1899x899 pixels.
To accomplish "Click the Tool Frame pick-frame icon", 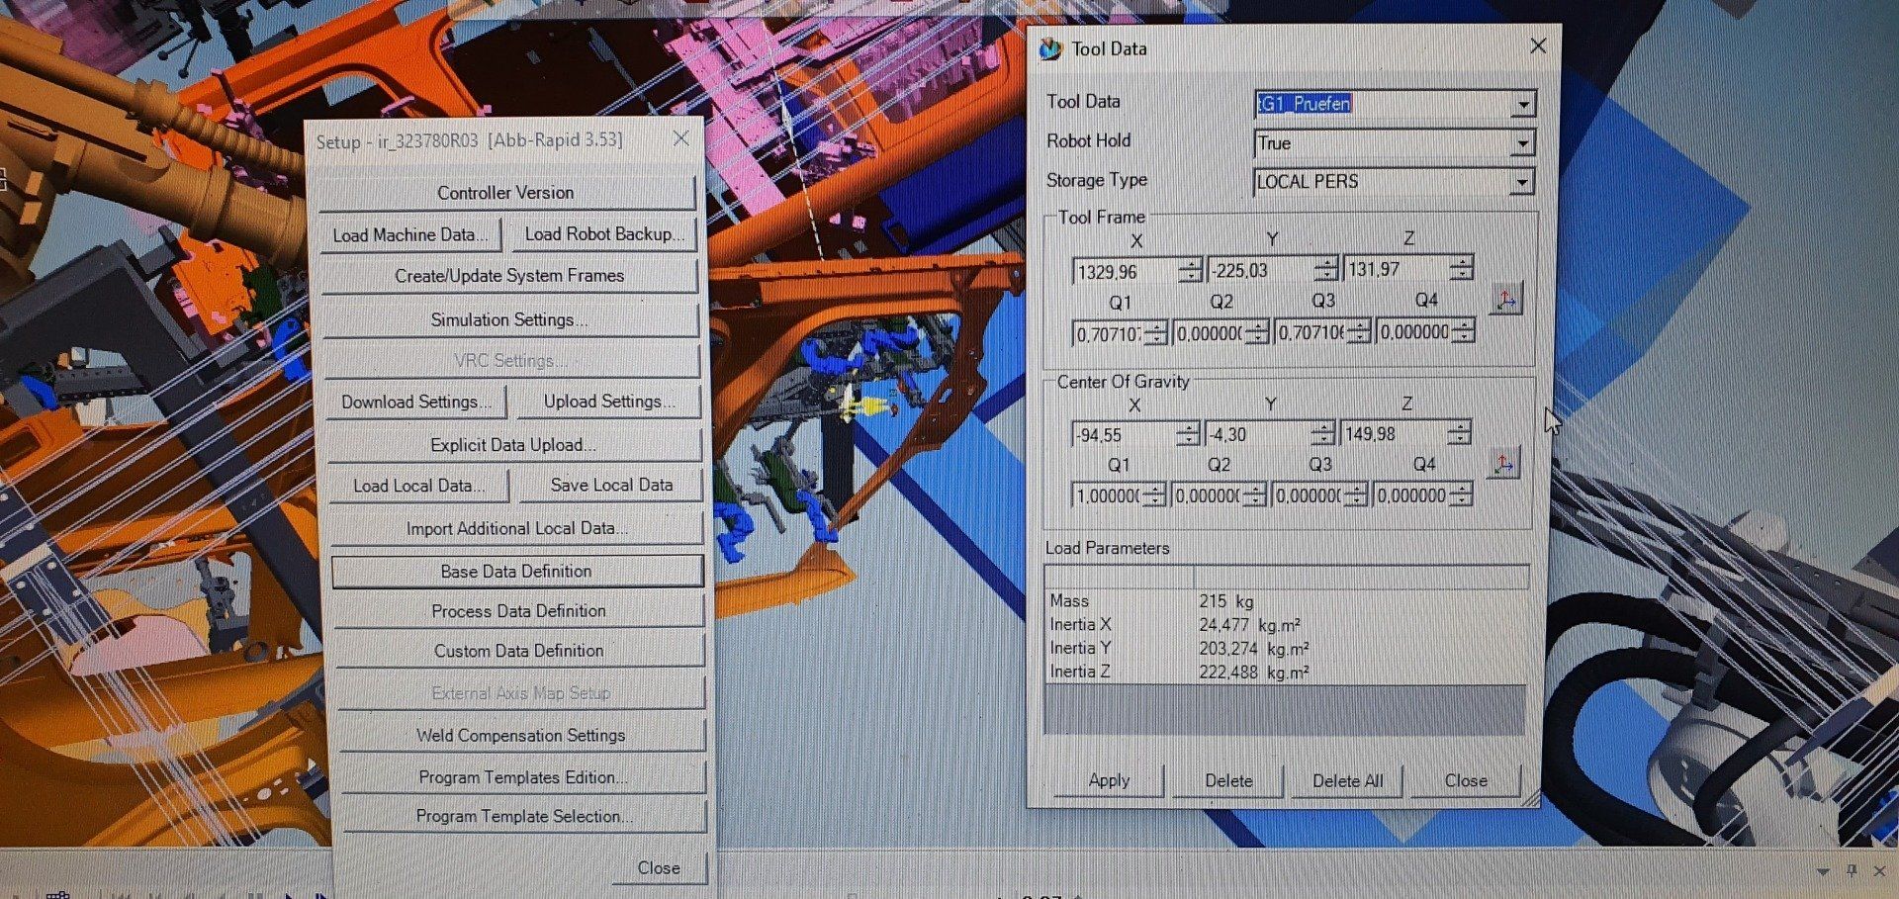I will click(x=1505, y=300).
